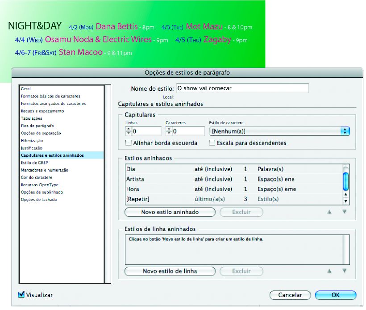Click Novo estilo de linha button

(x=170, y=271)
